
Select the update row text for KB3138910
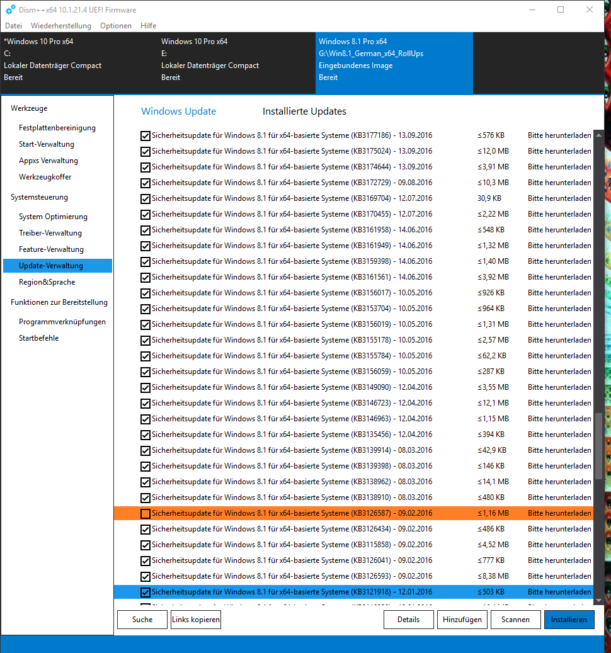coord(292,497)
